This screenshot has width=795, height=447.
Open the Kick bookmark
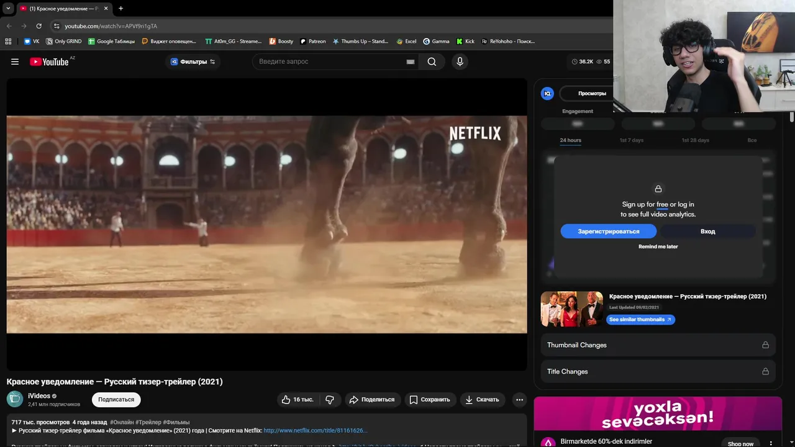tap(465, 42)
